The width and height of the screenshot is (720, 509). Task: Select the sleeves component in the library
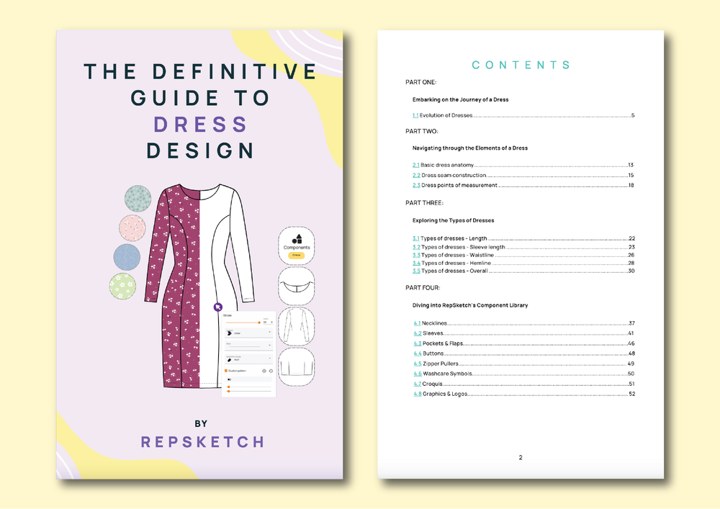coord(297,326)
